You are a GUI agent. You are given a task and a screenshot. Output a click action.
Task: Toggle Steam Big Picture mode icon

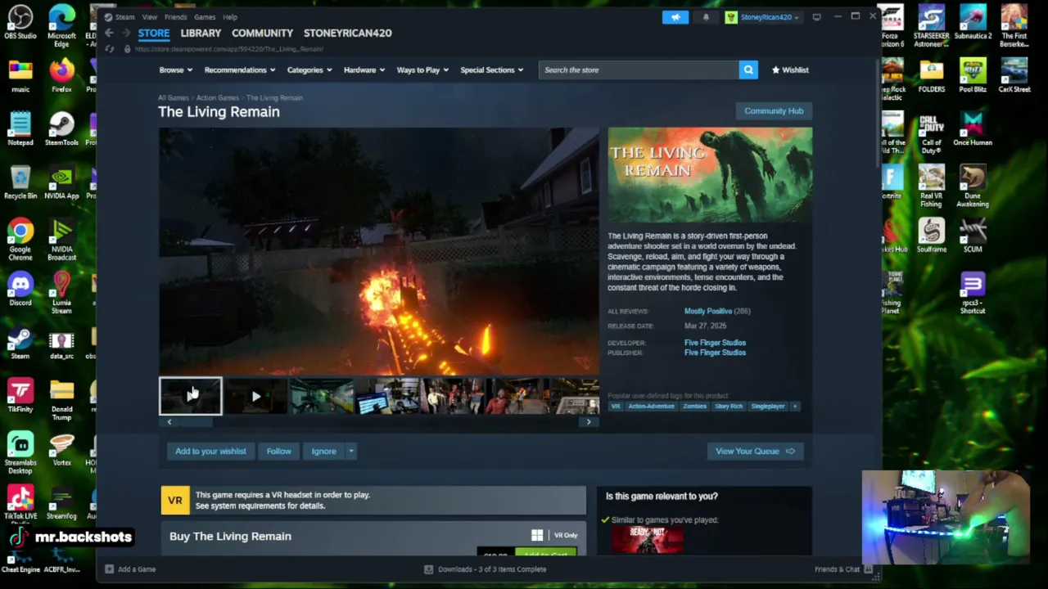816,17
